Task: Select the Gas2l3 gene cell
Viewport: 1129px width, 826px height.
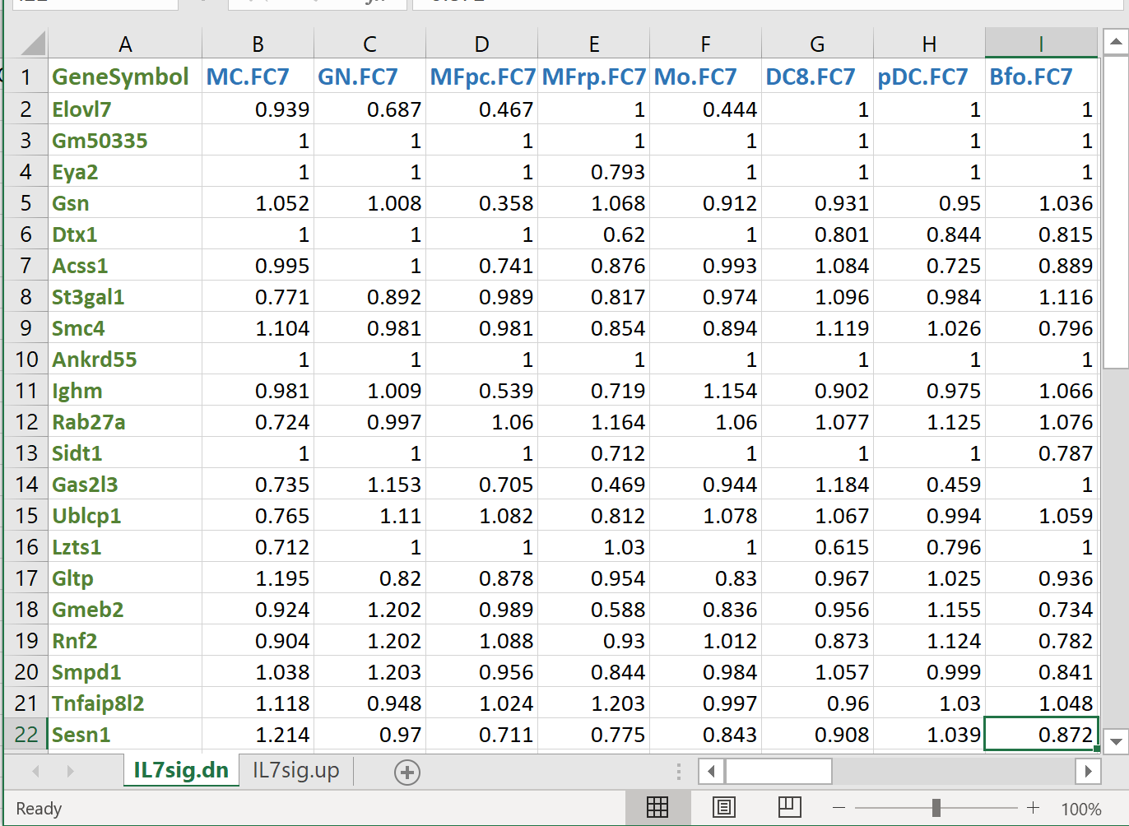Action: 125,485
